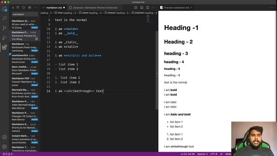Click editor line 24 strikethrough text
277x156 pixels.
[x=79, y=91]
